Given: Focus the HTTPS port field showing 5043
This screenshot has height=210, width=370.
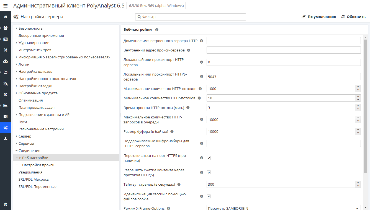Looking at the screenshot, I should click(284, 77).
